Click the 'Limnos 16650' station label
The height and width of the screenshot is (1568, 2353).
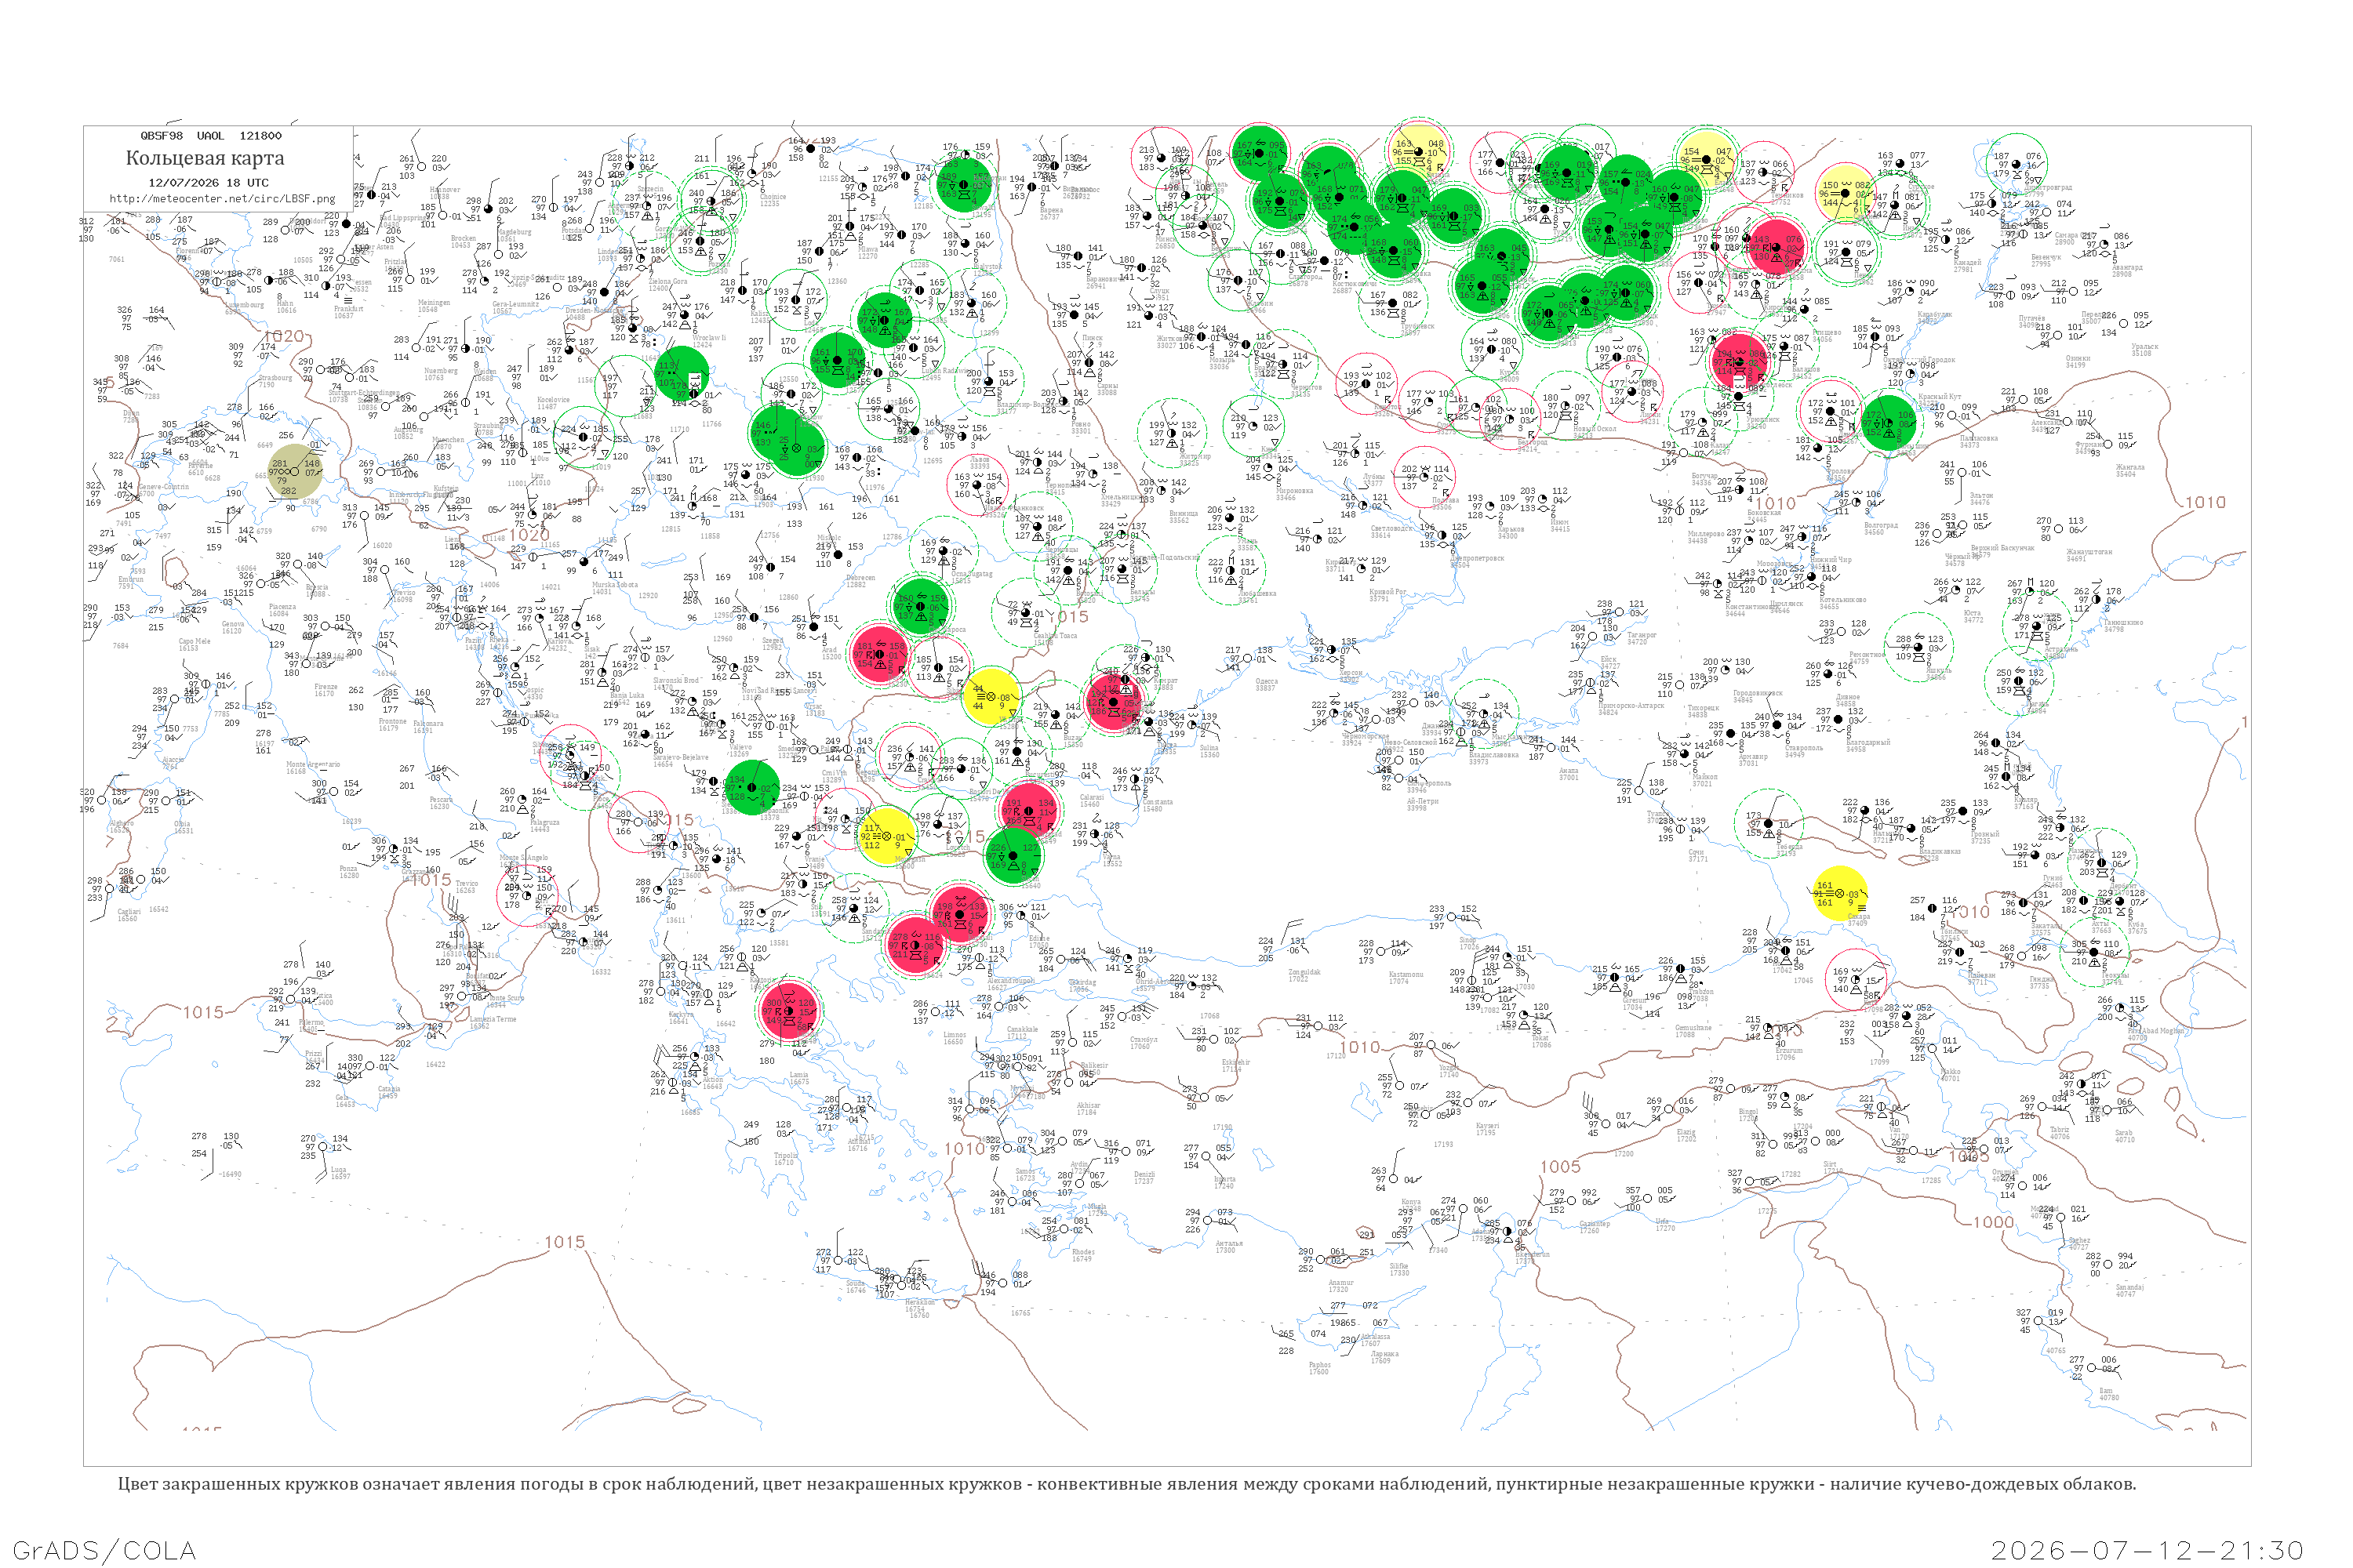point(954,1038)
